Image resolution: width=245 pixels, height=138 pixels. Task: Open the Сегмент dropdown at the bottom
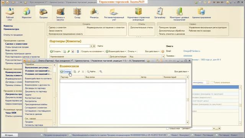click(x=214, y=128)
